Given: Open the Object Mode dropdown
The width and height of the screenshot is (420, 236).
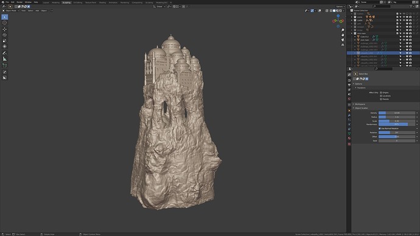Looking at the screenshot, I should tap(11, 11).
